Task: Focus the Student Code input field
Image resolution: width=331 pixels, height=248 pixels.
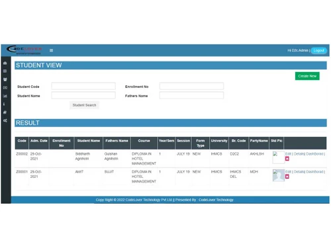Action: [83, 86]
